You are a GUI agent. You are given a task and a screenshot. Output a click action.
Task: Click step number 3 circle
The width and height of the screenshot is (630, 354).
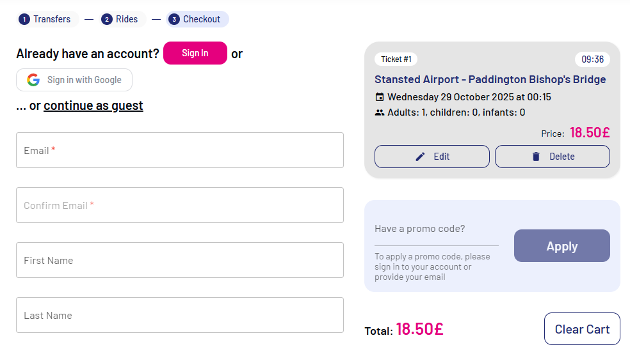[174, 19]
